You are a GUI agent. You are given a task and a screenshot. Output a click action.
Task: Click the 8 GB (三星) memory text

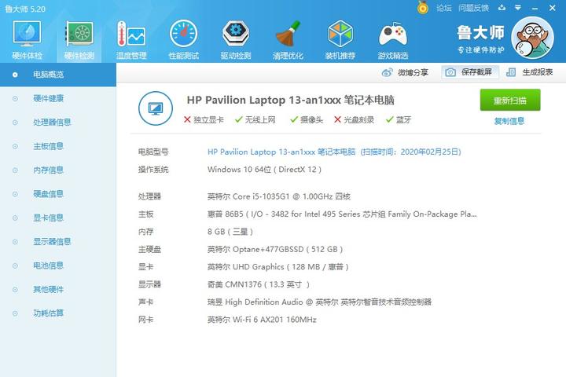230,232
